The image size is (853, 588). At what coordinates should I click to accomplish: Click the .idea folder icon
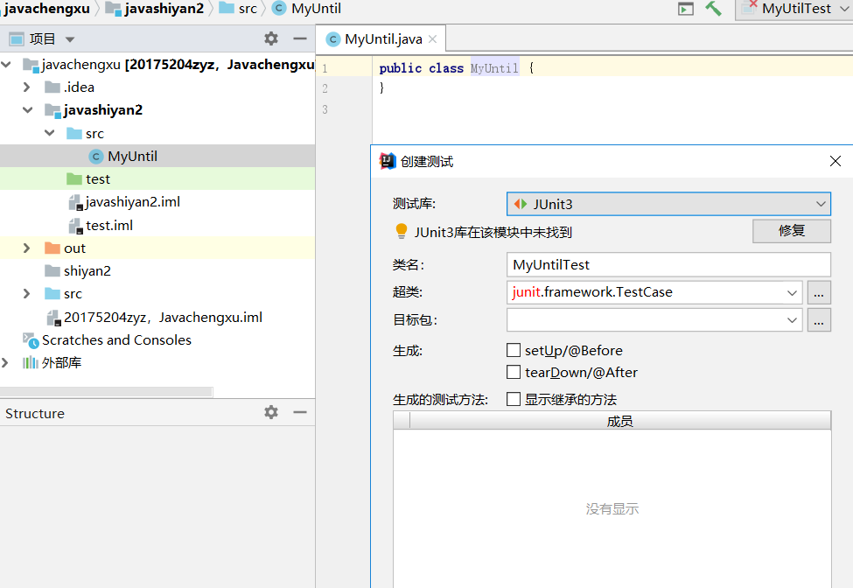[52, 87]
